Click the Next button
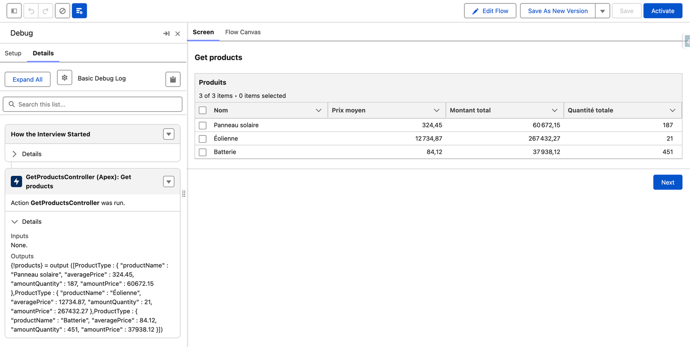 click(x=667, y=182)
